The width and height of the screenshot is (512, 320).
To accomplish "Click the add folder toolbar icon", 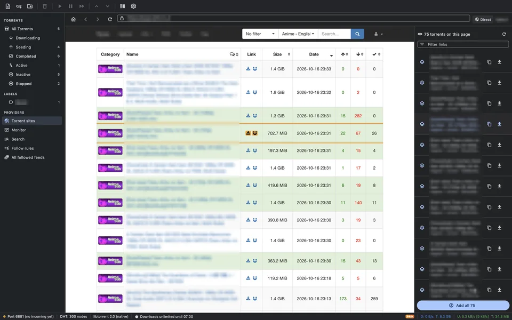I will tap(30, 6).
